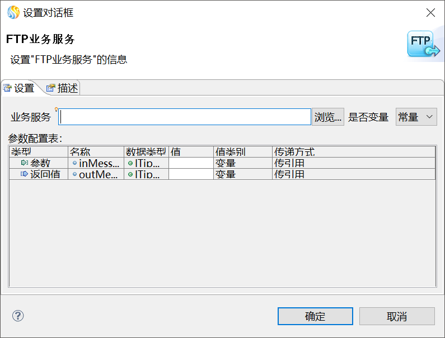The image size is (445, 338).
Task: Click the green circle icon in 参数 row data type
Action: (x=130, y=163)
